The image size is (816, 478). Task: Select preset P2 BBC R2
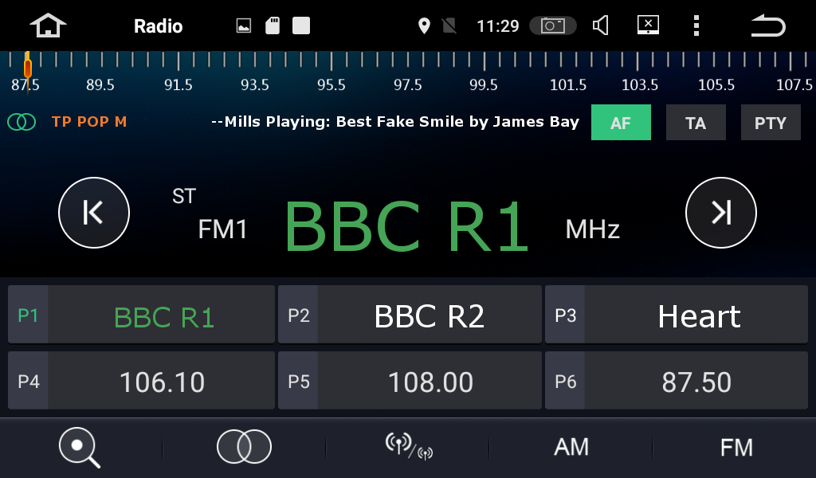pos(410,315)
